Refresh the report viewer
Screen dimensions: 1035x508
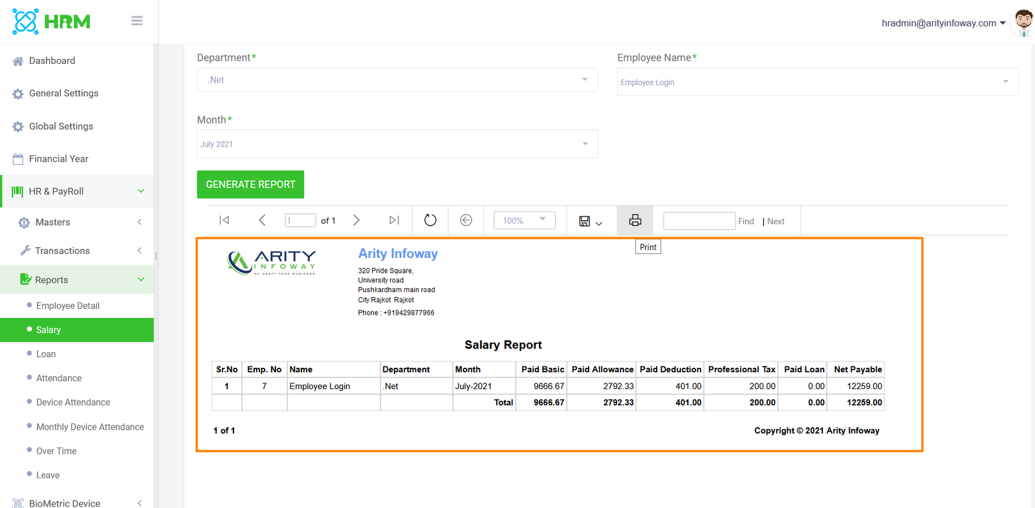(430, 220)
